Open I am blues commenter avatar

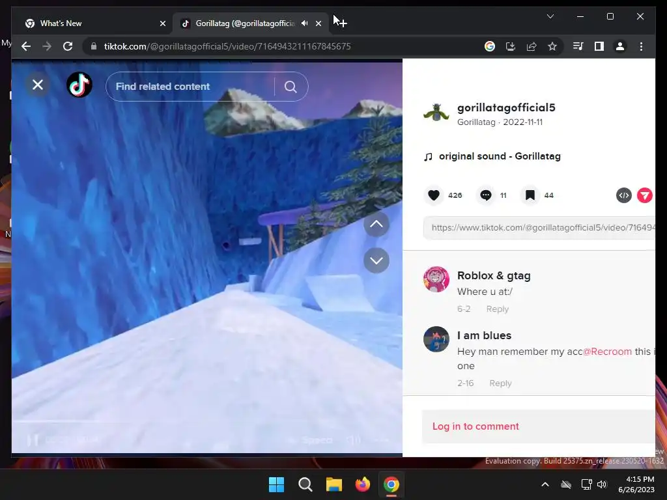click(436, 339)
